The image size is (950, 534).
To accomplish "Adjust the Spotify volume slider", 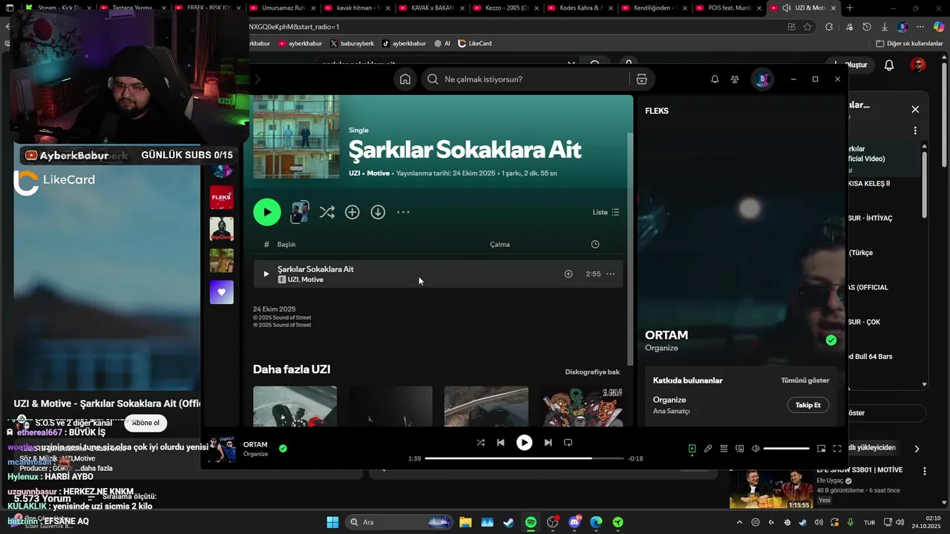I will tap(787, 449).
